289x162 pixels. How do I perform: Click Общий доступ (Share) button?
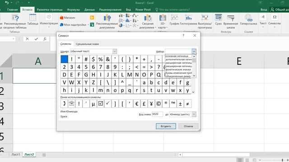pos(279,9)
